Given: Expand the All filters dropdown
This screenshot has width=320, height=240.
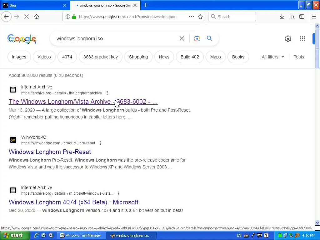Looking at the screenshot, I should [273, 57].
